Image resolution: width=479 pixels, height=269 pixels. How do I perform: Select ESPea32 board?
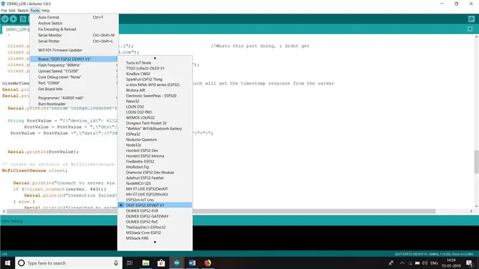pyautogui.click(x=155, y=134)
